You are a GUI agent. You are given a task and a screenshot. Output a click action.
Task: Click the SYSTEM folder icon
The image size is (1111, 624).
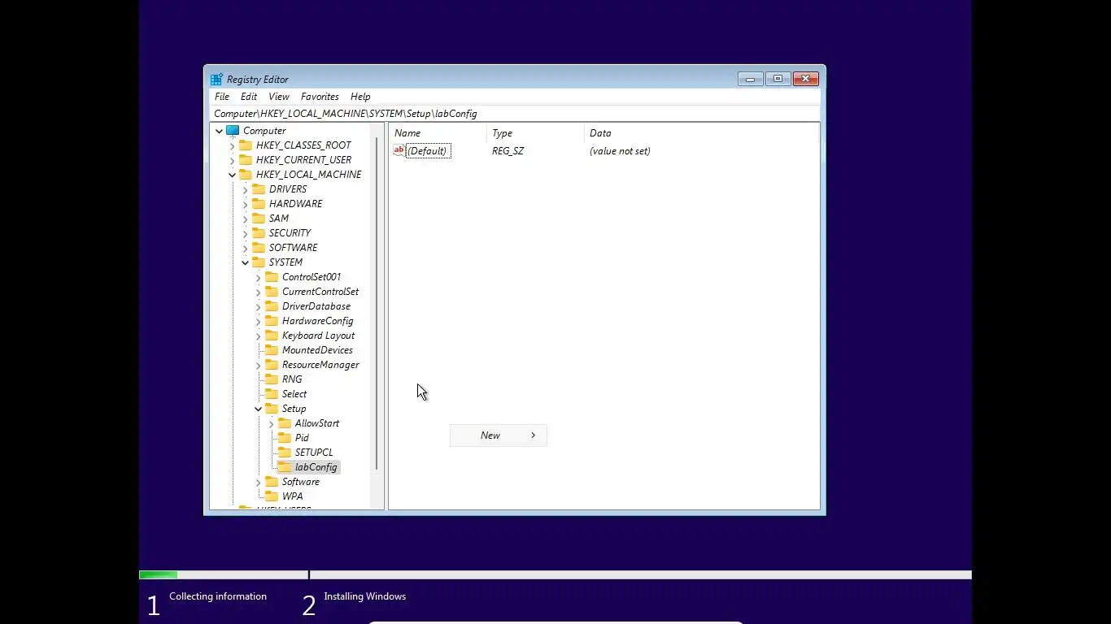coord(259,262)
